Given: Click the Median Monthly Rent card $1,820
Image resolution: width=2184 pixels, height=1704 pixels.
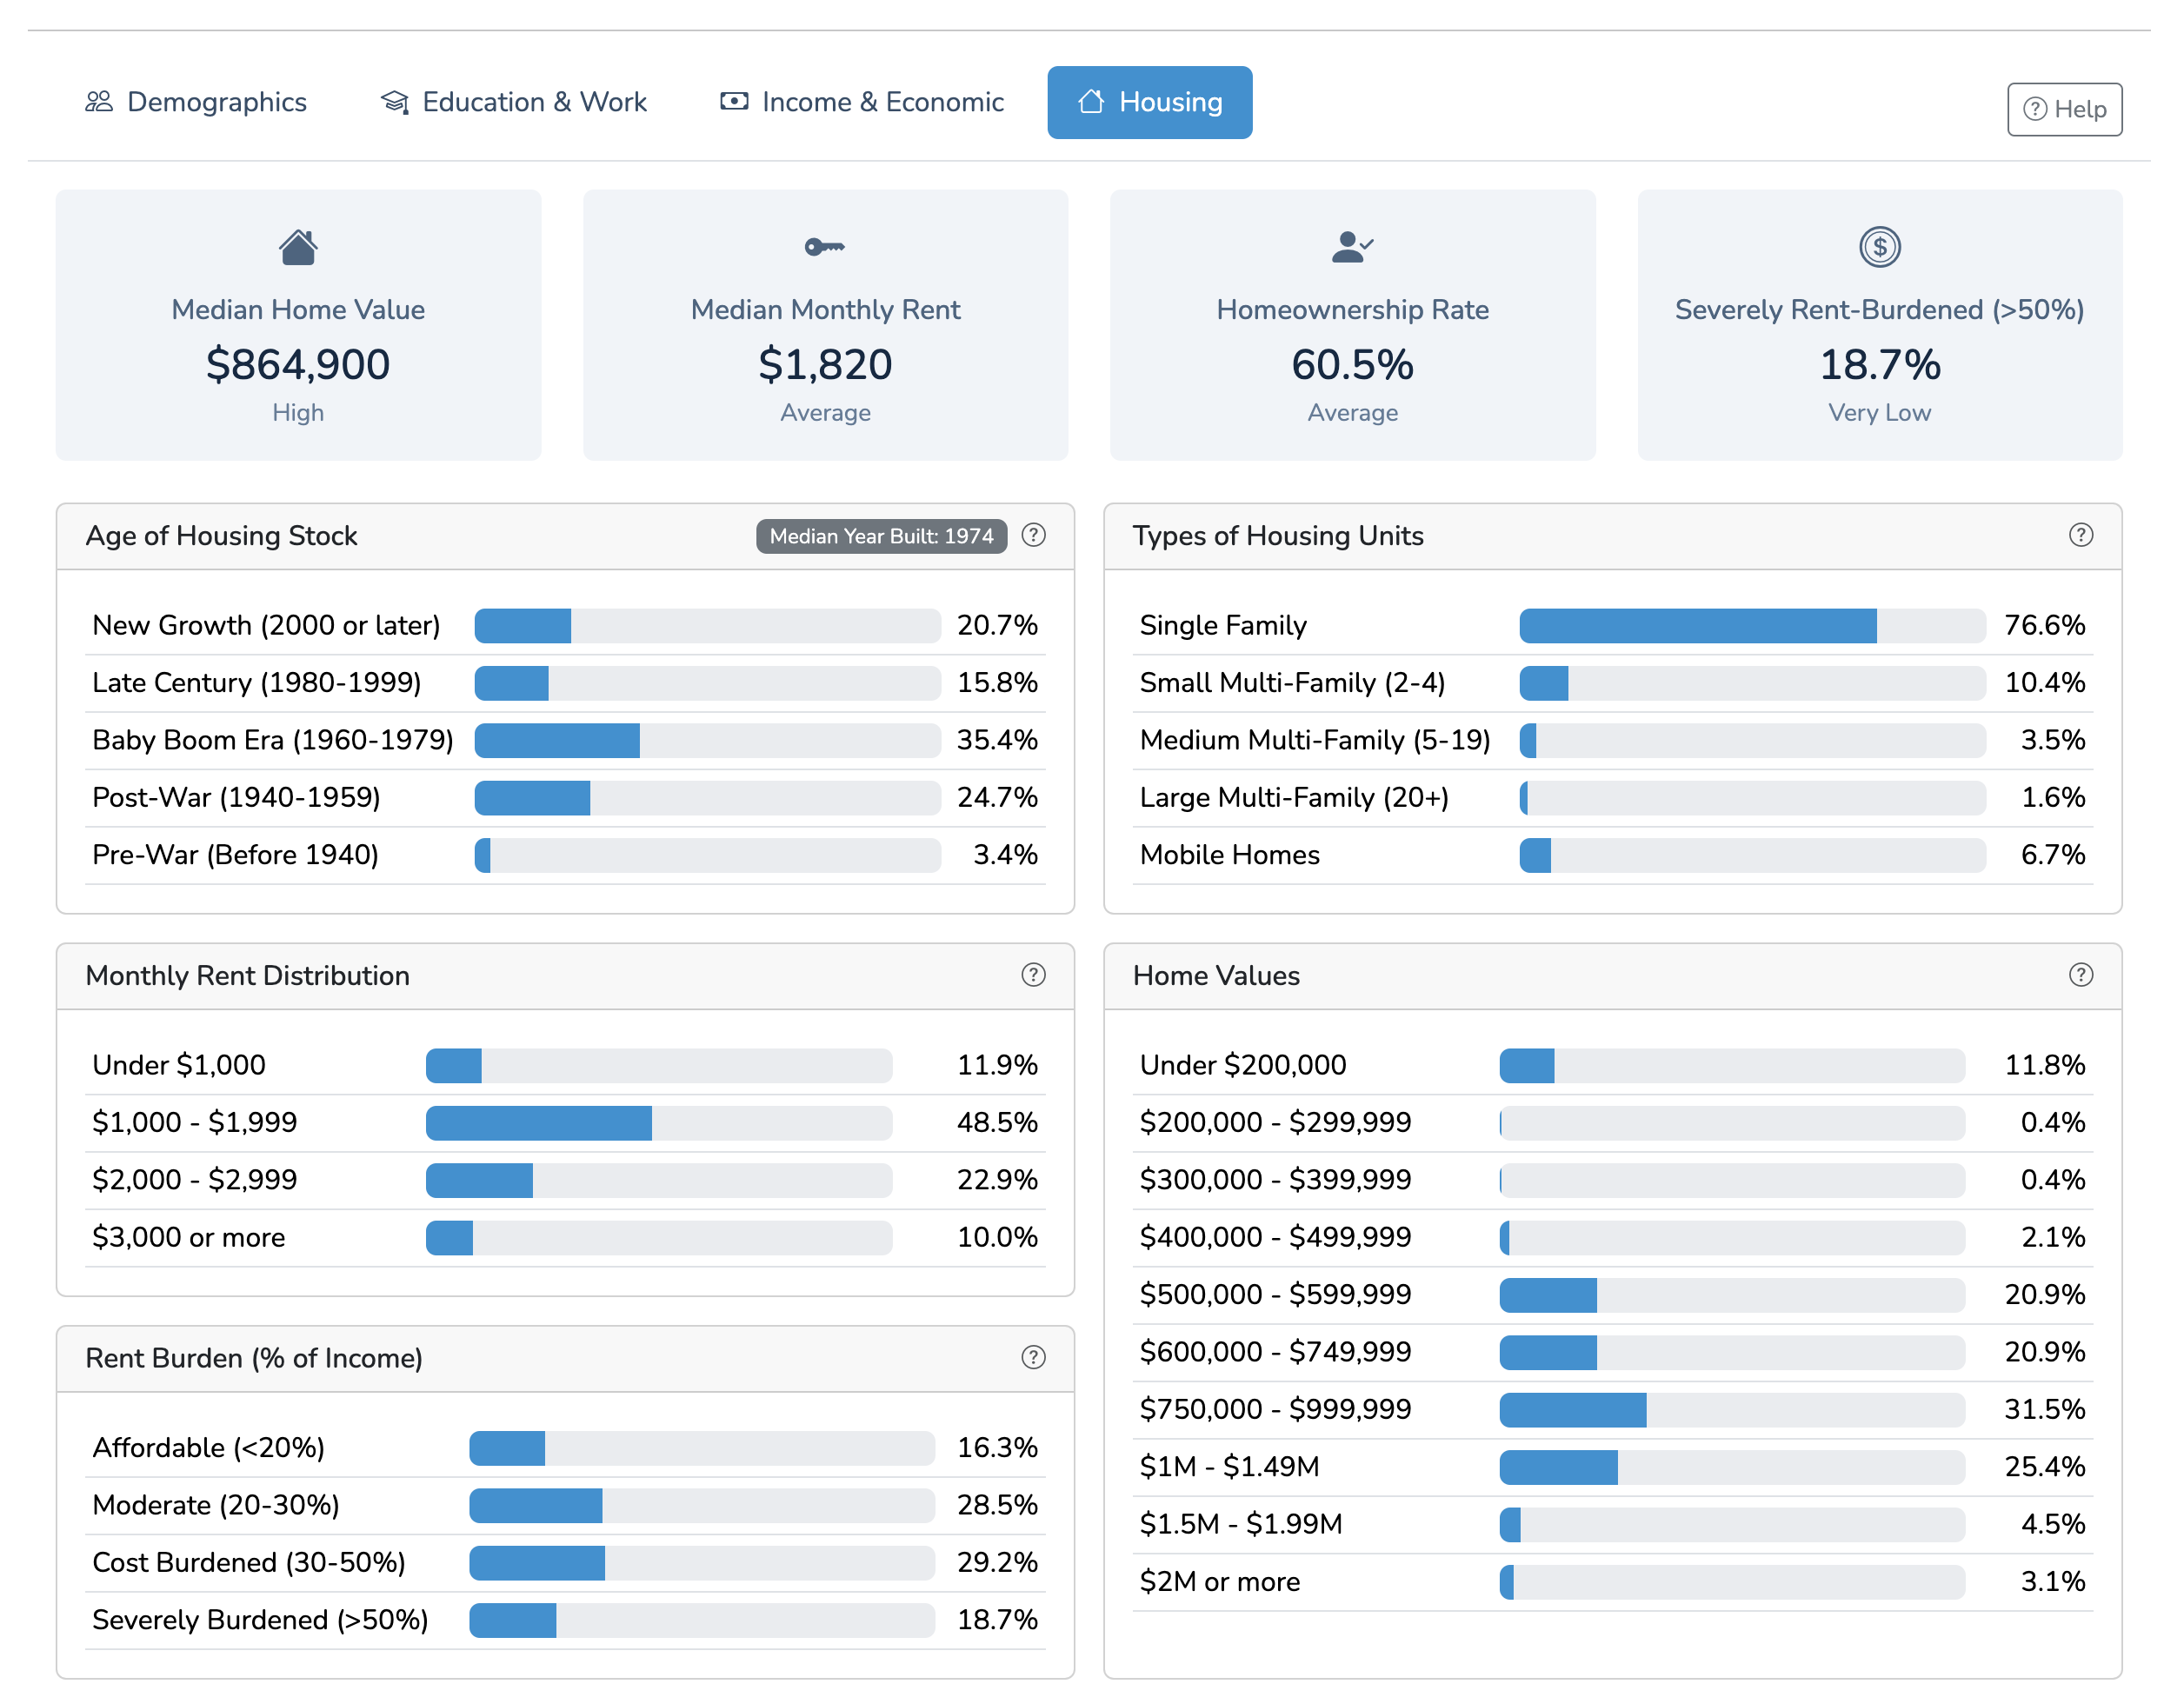Looking at the screenshot, I should coord(825,325).
